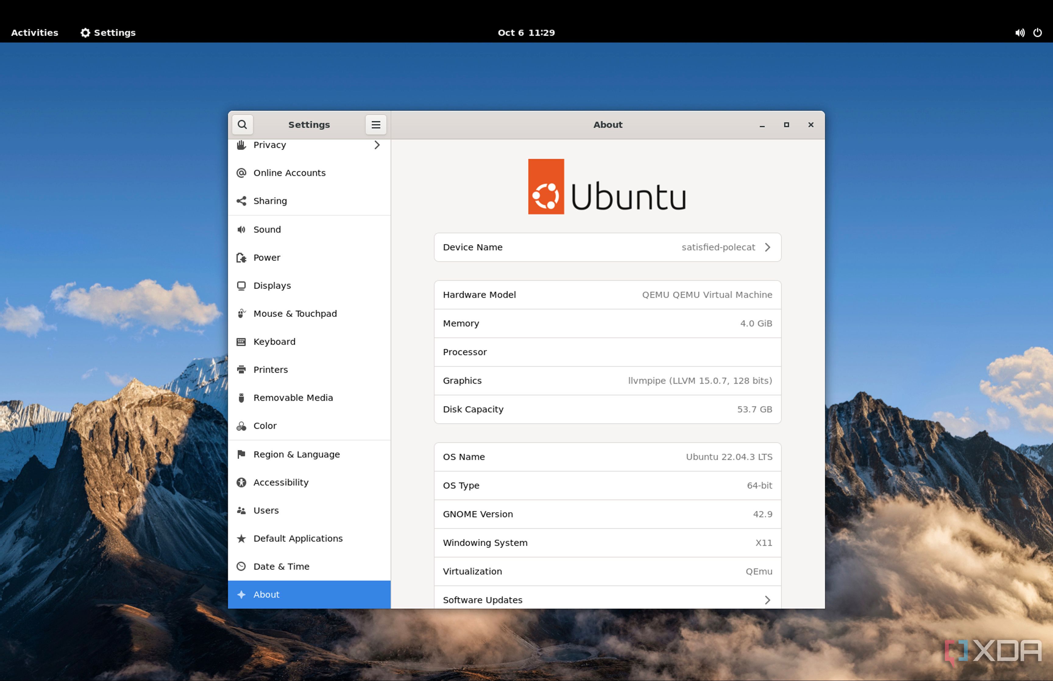Click the OS Name Ubuntu 22.04.3 LTS value

click(729, 457)
